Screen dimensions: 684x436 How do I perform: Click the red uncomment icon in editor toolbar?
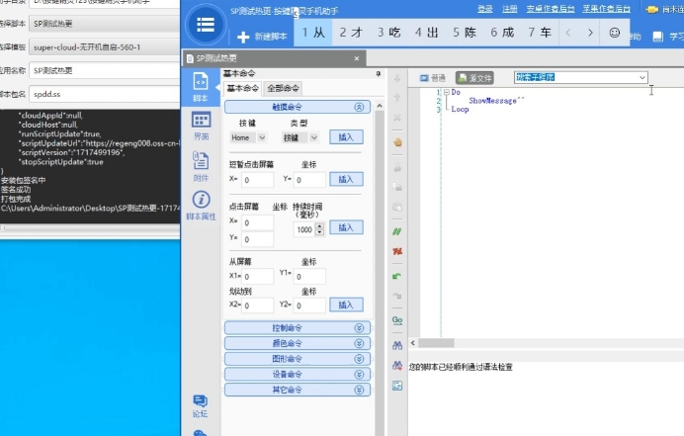pyautogui.click(x=397, y=251)
